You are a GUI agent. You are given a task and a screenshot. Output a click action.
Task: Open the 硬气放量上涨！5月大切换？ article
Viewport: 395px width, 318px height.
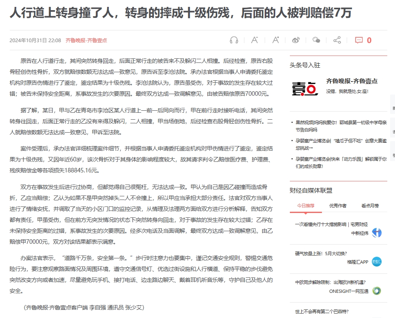321,254
